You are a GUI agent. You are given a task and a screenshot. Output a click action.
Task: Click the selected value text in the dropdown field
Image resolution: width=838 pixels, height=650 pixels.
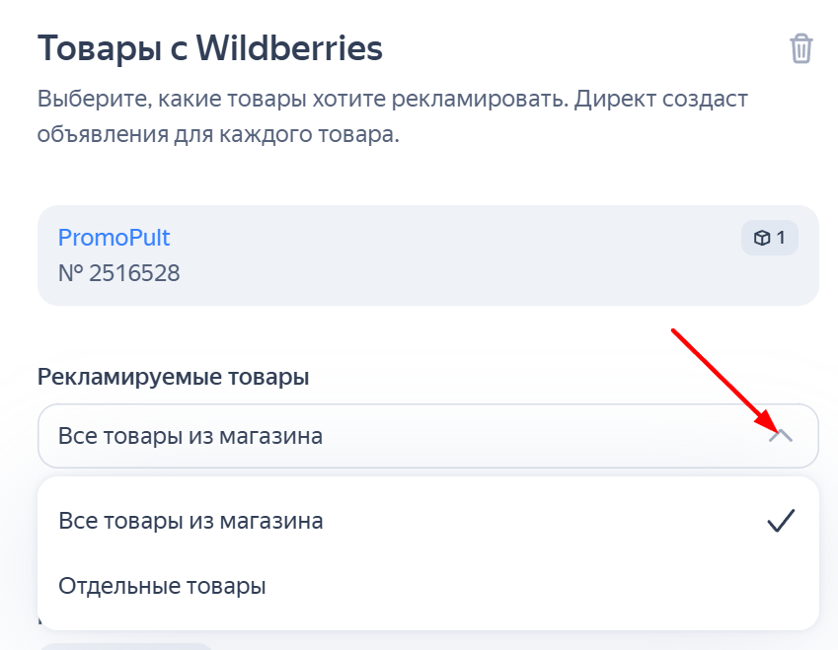[190, 436]
